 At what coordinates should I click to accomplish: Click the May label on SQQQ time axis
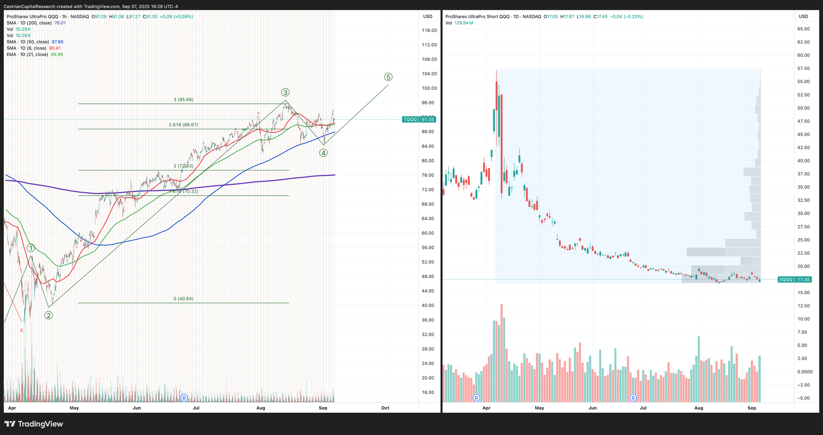pyautogui.click(x=539, y=408)
